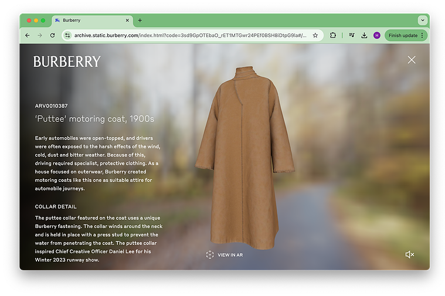Open the purple H profile menu
Screen dimensions: 445x296
click(x=377, y=36)
